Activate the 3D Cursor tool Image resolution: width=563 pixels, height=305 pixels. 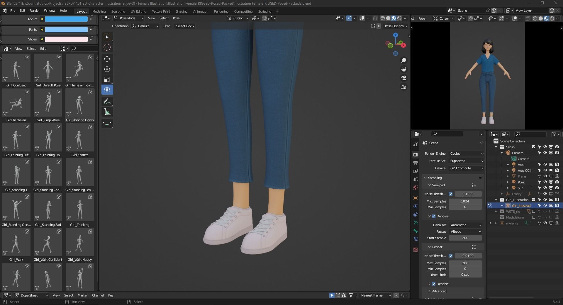click(107, 47)
